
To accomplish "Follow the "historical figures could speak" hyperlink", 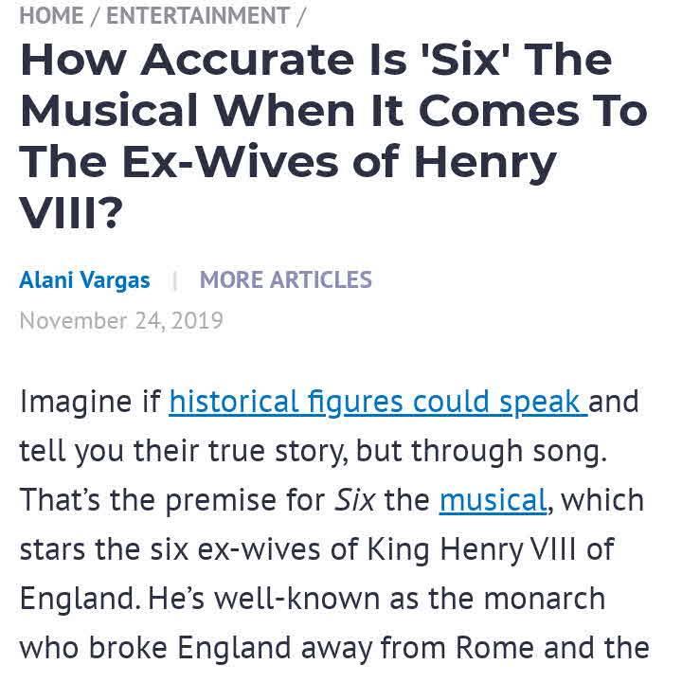I will [378, 402].
